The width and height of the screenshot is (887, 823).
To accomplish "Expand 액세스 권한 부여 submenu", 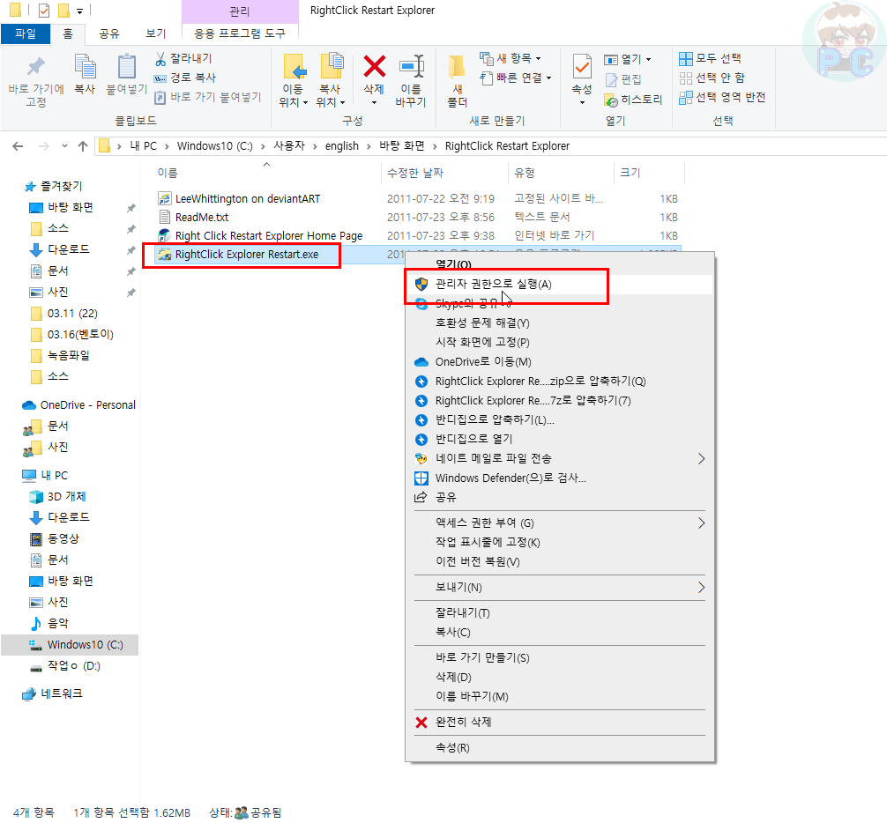I will pos(560,523).
